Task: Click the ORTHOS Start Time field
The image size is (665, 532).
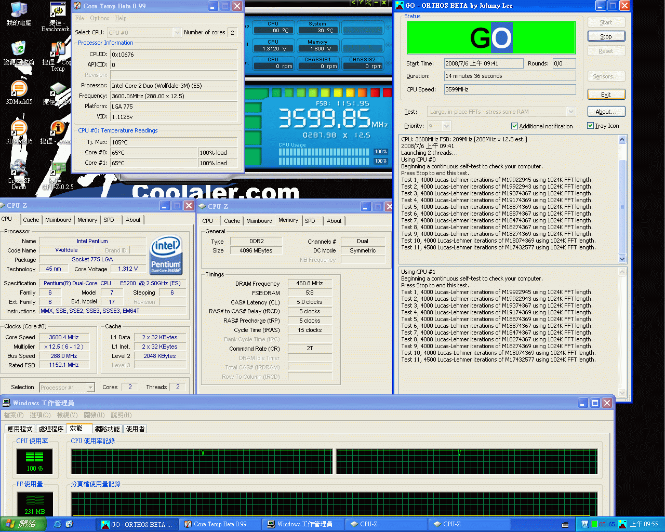Action: tap(483, 63)
